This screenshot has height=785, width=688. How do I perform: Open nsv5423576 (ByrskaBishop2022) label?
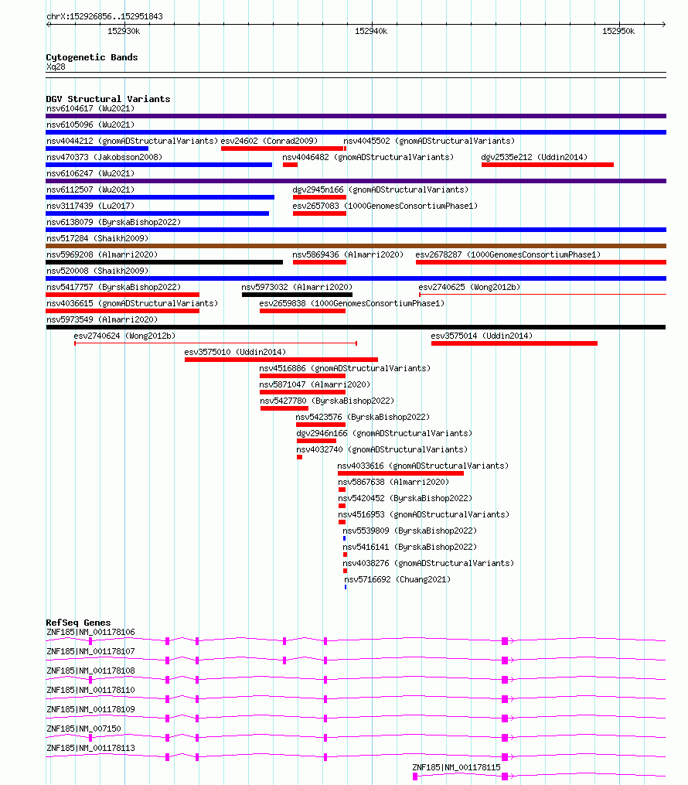click(x=363, y=417)
